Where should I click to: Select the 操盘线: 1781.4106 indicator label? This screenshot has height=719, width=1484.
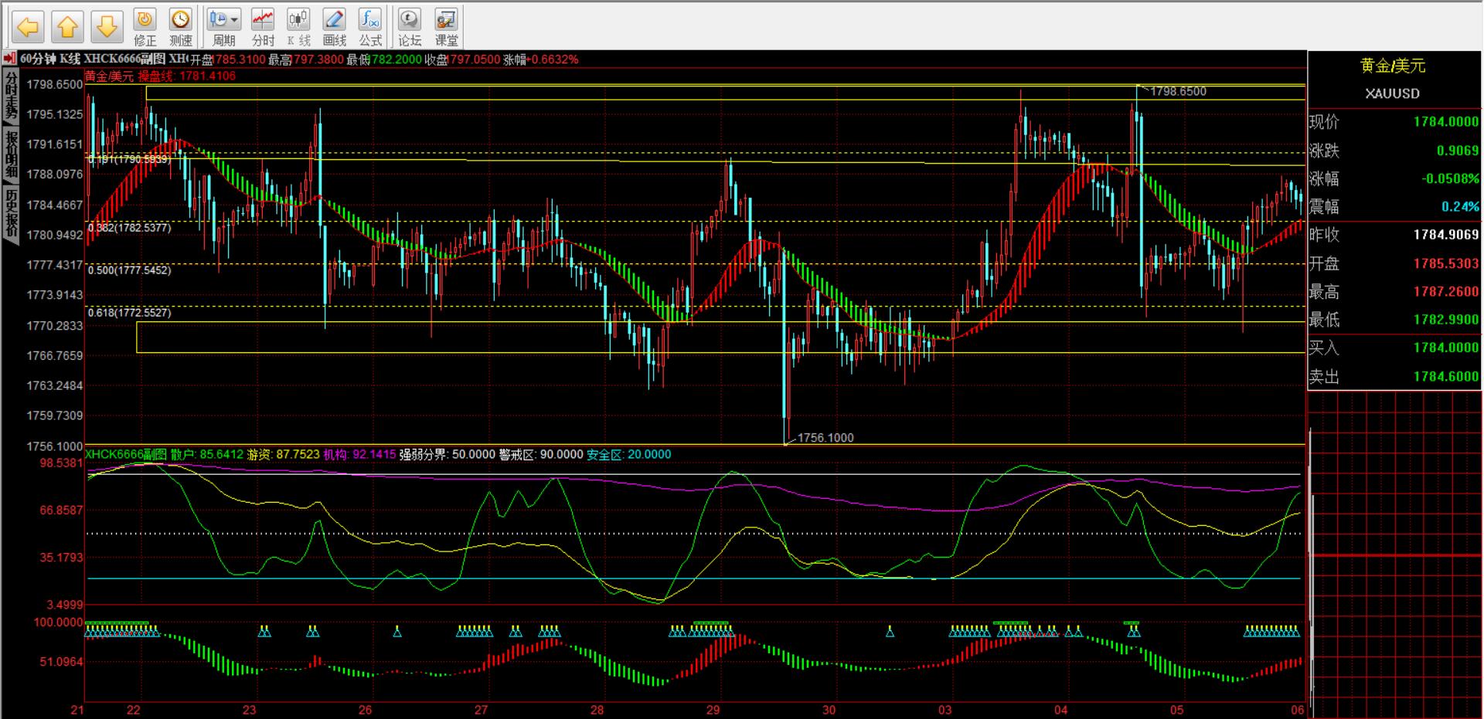tap(187, 76)
